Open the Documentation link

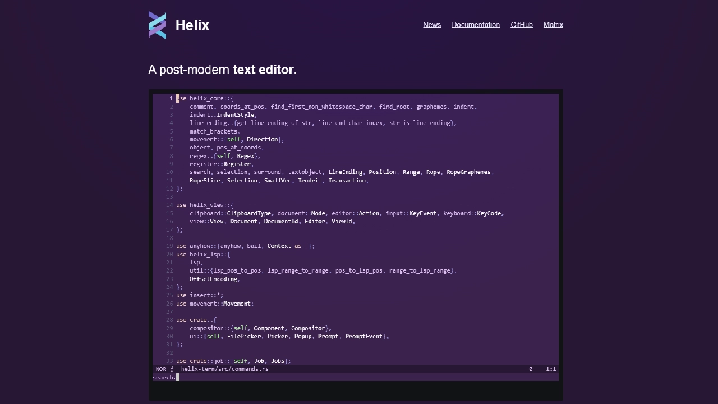(x=476, y=25)
